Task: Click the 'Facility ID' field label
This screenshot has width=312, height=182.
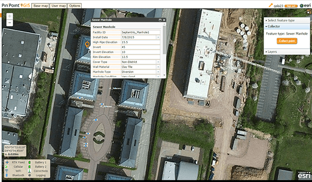Action: [x=99, y=32]
